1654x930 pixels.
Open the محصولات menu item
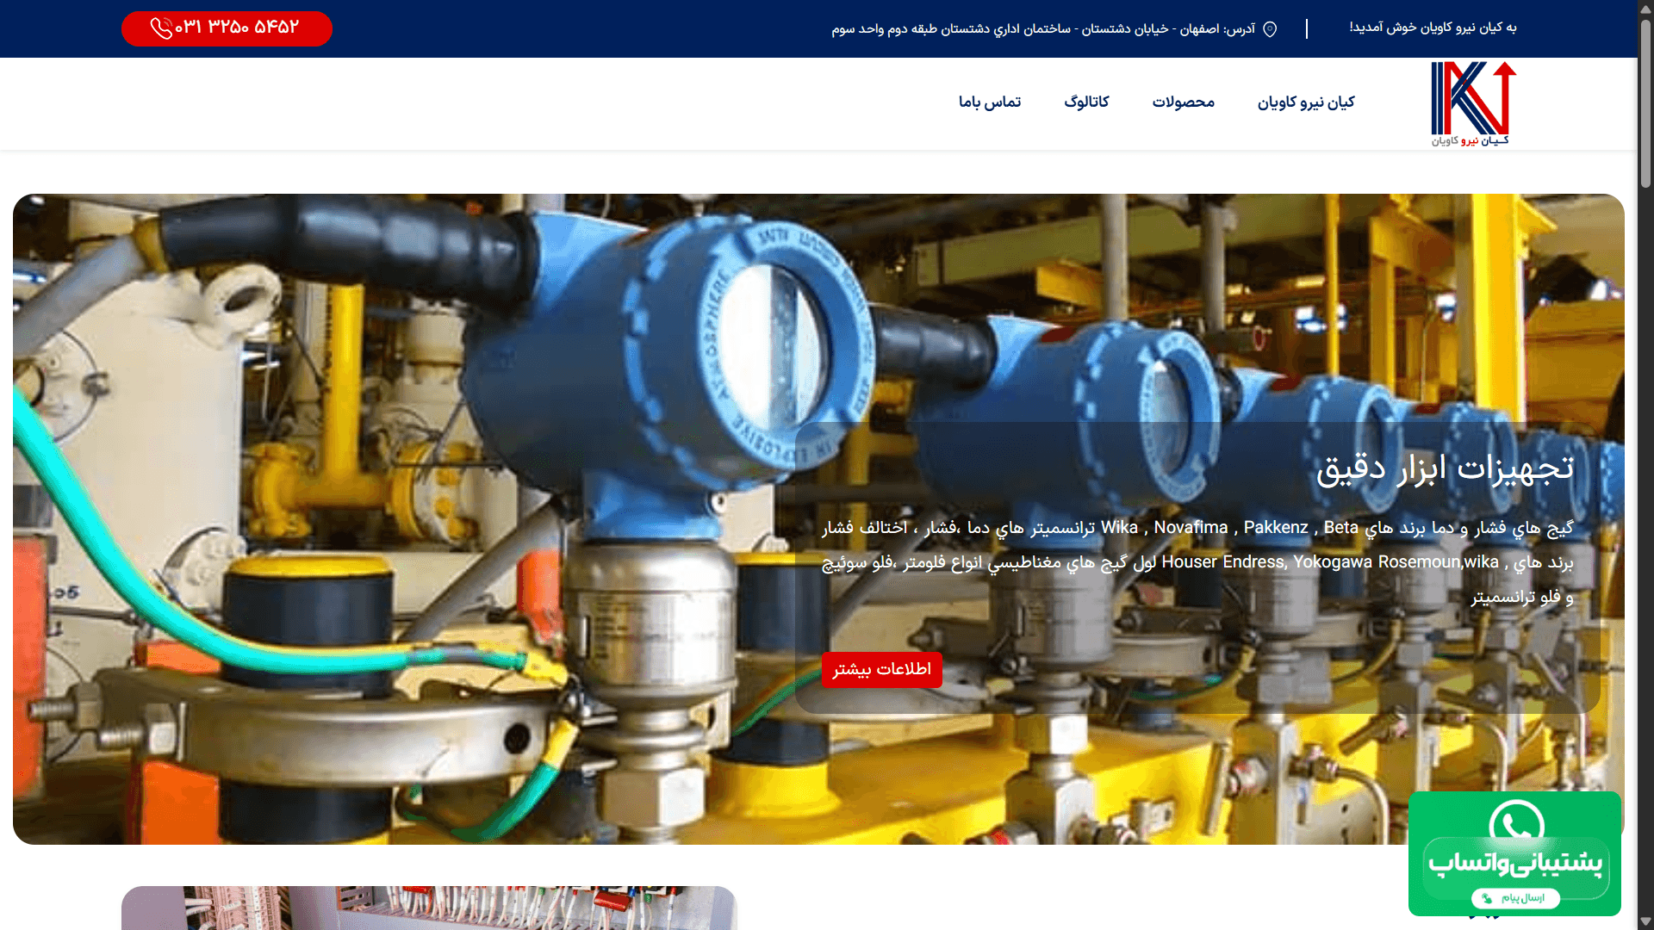point(1184,102)
